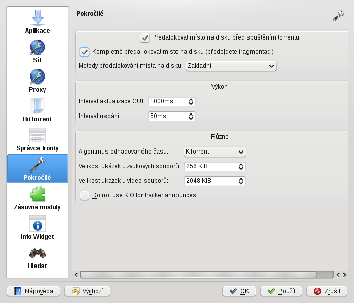The height and width of the screenshot is (303, 354).
Task: Select the Hledat binoculars icon
Action: point(38,253)
